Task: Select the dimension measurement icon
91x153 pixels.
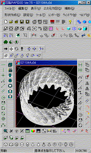Action: tap(34, 35)
